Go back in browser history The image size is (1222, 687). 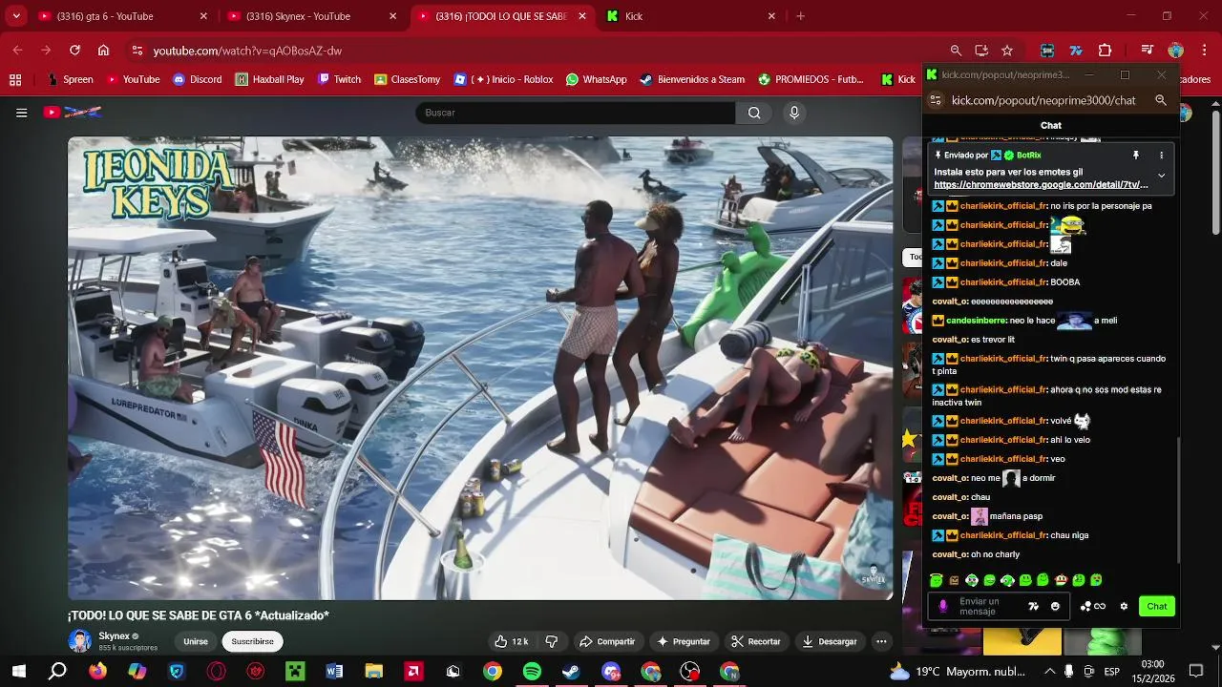pos(17,51)
